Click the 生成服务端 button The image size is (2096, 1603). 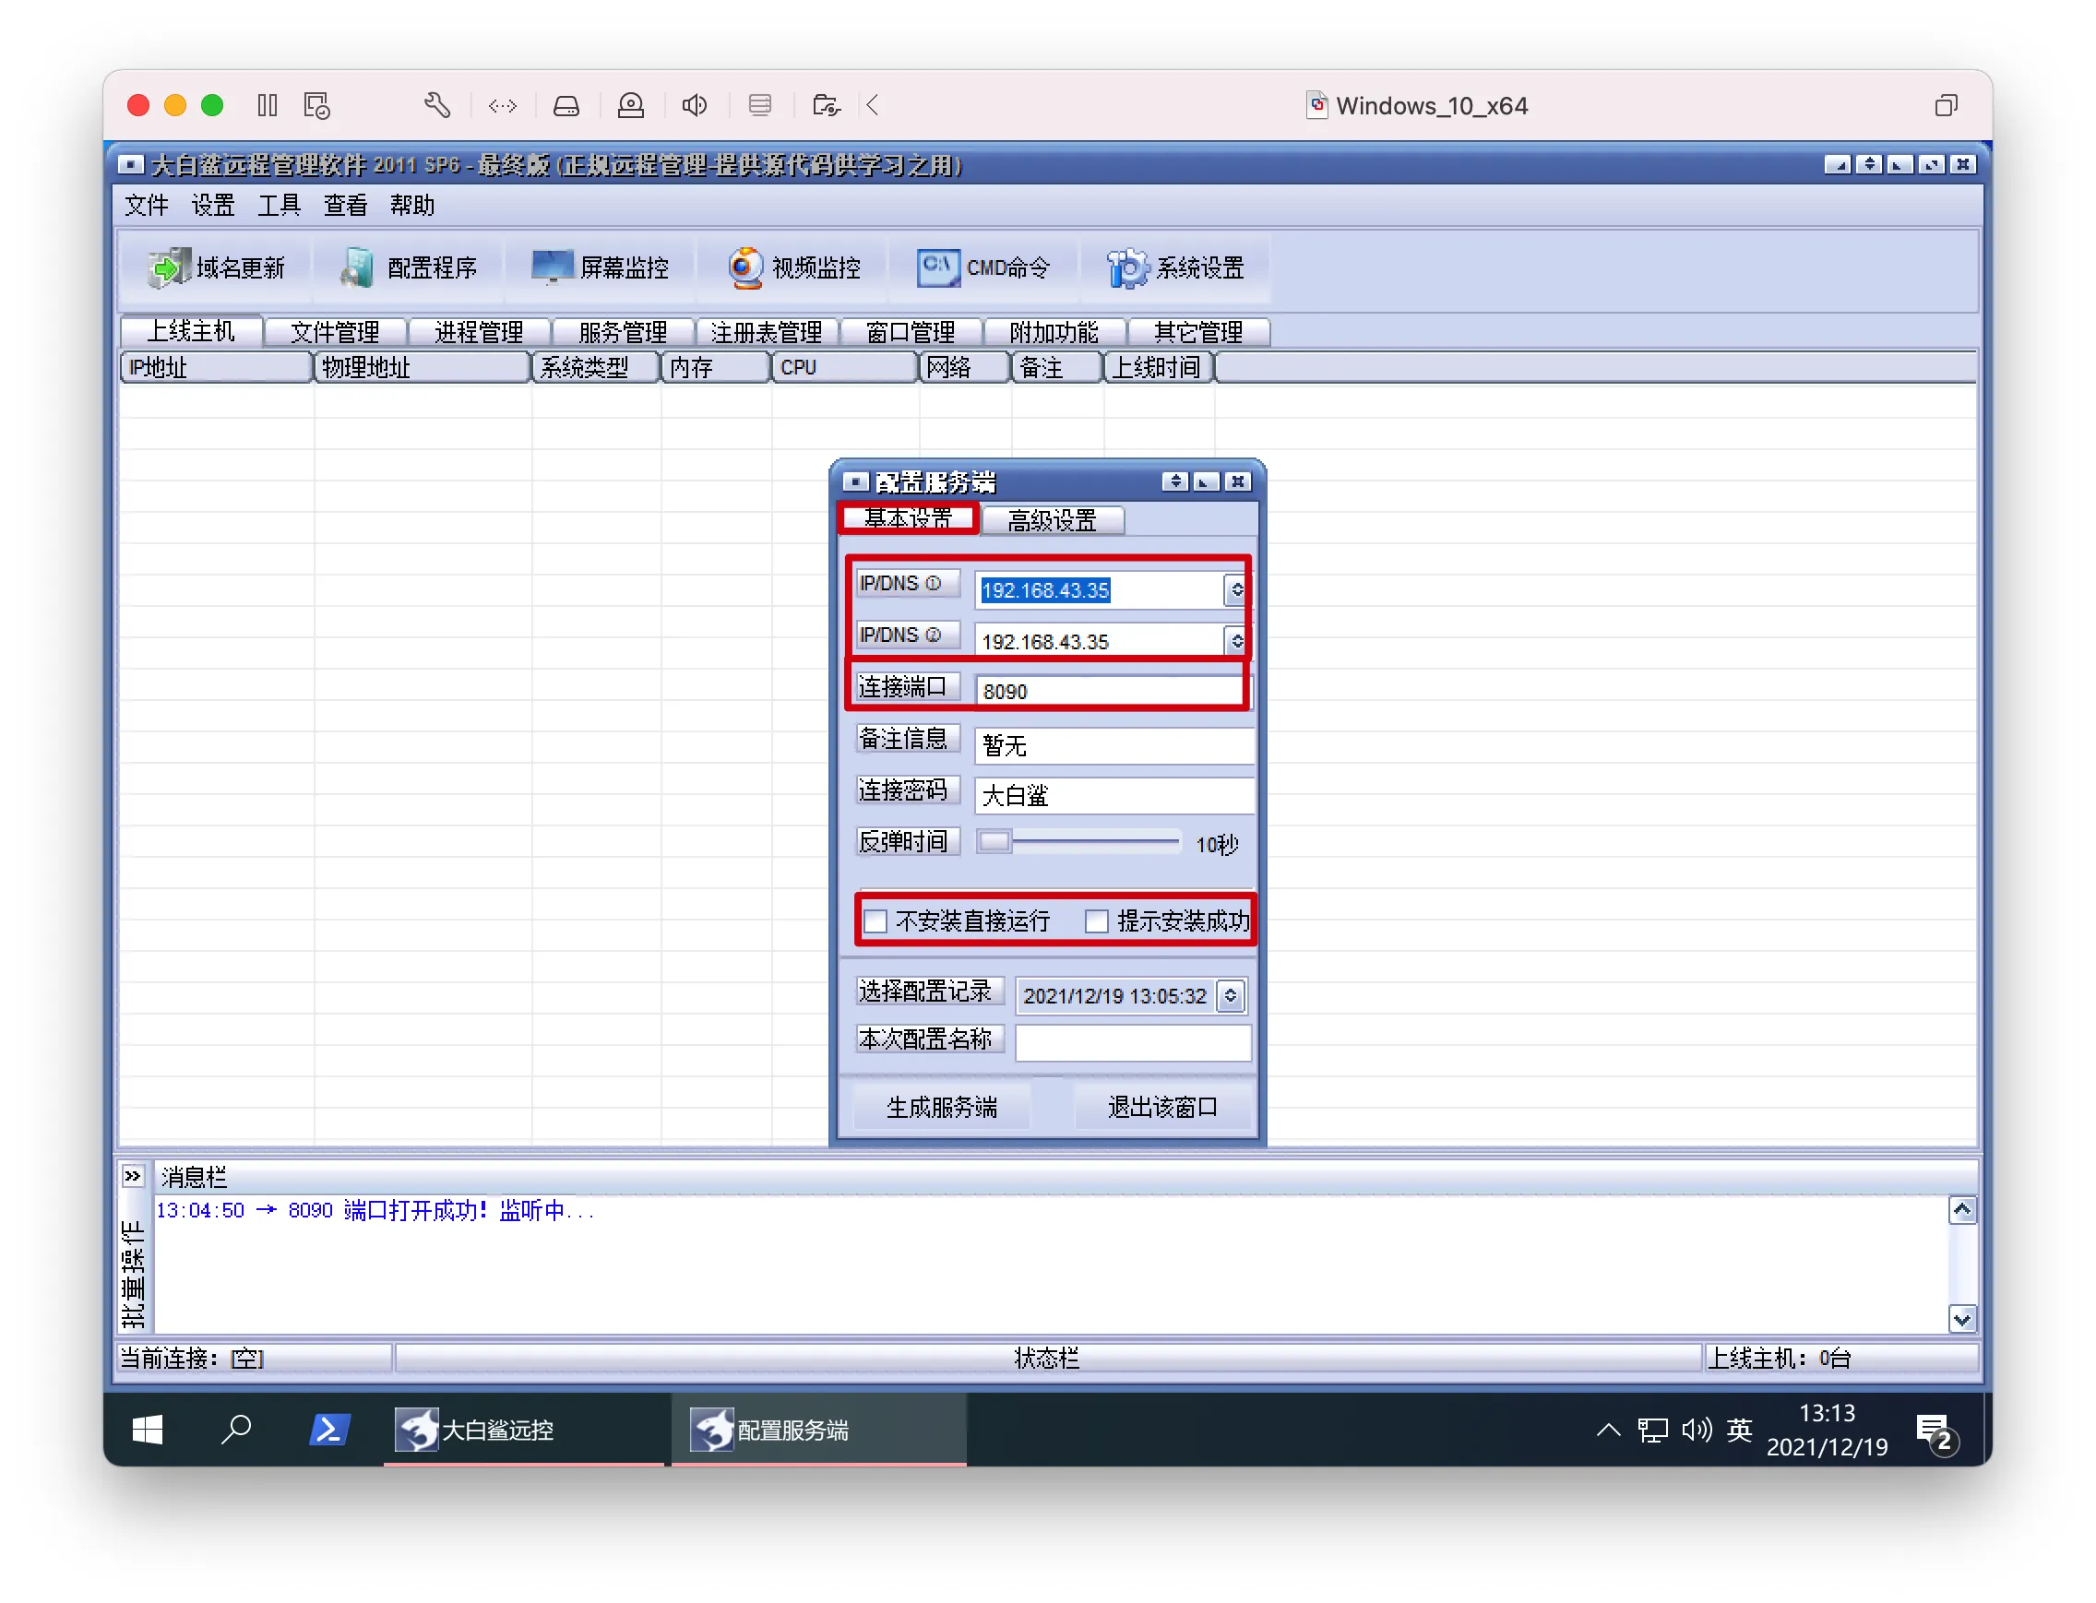(942, 1107)
